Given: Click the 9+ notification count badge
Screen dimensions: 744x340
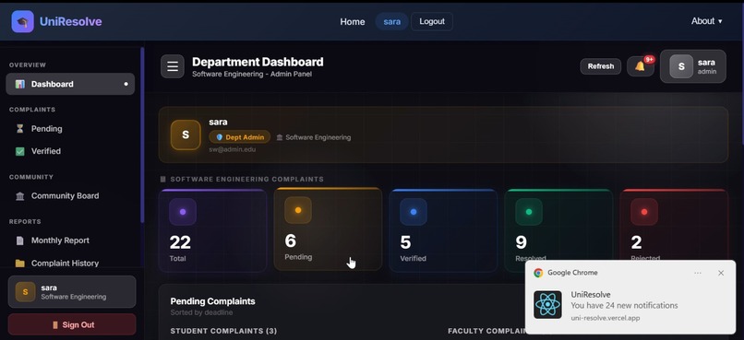Looking at the screenshot, I should 649,59.
